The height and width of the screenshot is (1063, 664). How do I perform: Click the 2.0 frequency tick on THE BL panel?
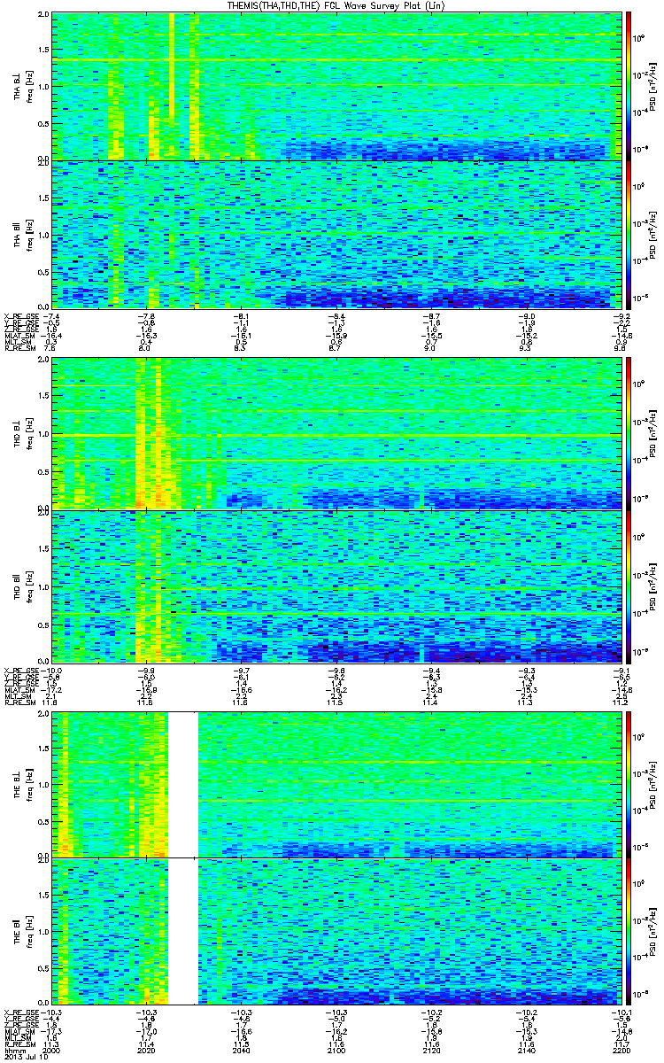(44, 713)
